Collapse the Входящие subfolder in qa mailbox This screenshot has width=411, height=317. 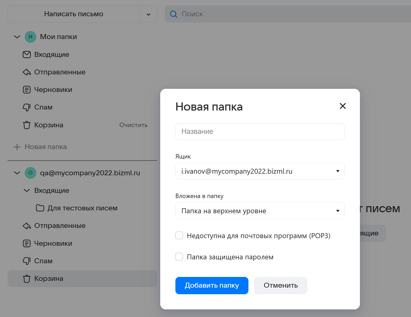[27, 190]
